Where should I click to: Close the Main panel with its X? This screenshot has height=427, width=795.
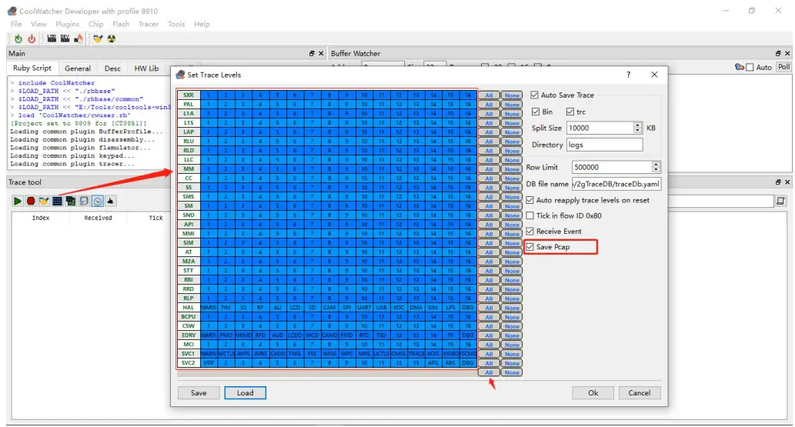click(x=321, y=53)
